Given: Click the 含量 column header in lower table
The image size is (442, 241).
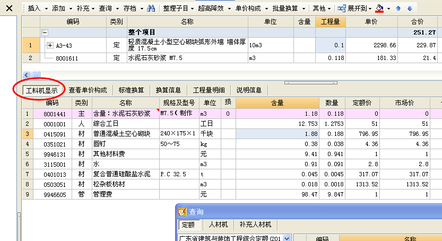Looking at the screenshot, I should [278, 103].
